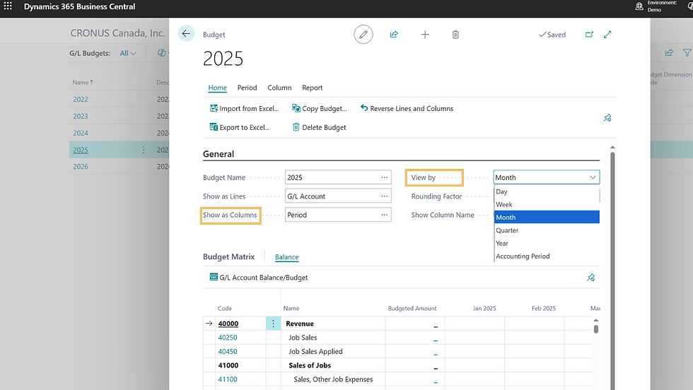This screenshot has height=390, width=693.
Task: Select Accounting Period in View by list
Action: click(x=546, y=256)
